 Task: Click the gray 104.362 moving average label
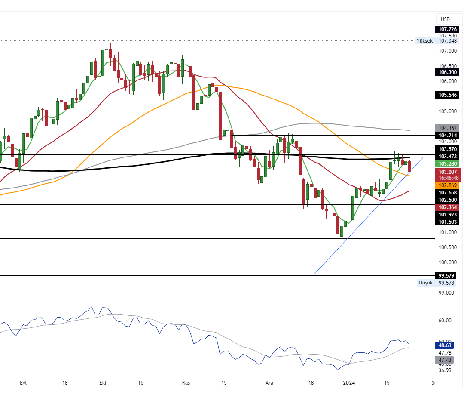tap(447, 128)
